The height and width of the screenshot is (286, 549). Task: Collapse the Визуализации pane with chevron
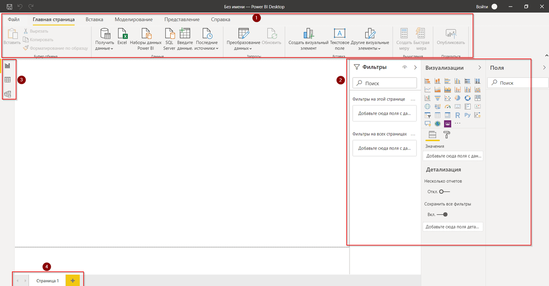point(479,68)
